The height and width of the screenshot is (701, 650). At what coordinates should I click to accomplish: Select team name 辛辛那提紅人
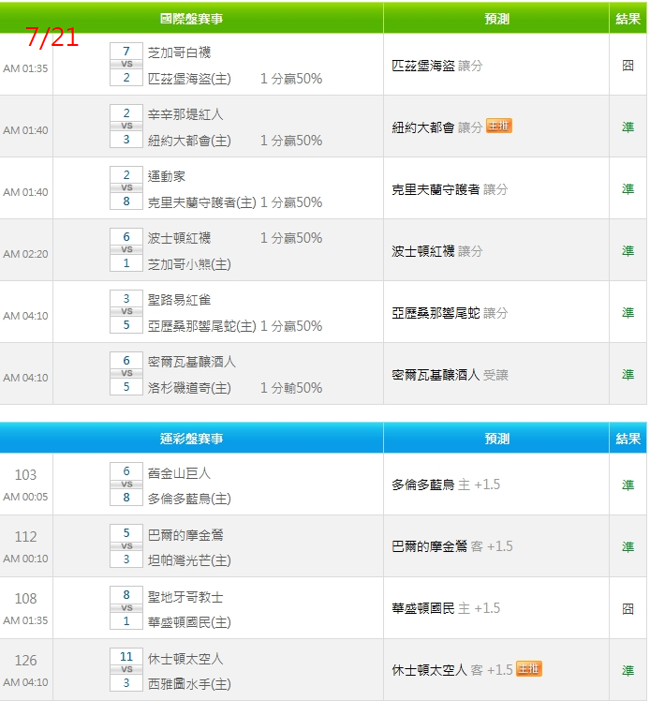click(x=185, y=114)
